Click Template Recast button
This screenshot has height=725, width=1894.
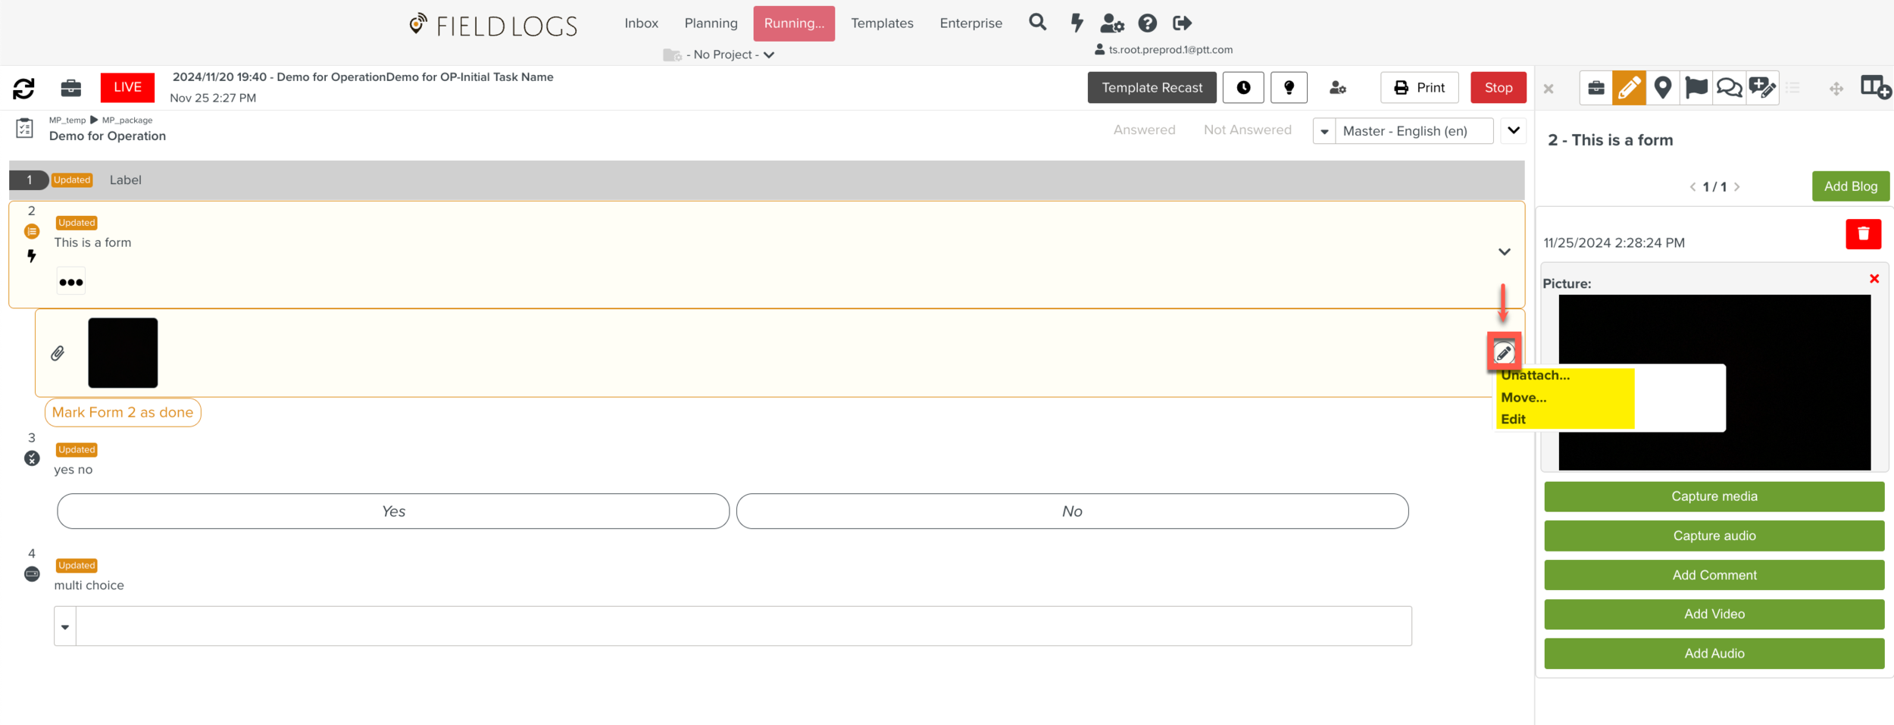coord(1152,88)
